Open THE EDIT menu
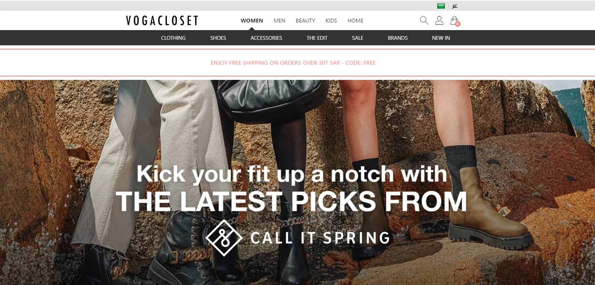The image size is (595, 285). [x=317, y=38]
